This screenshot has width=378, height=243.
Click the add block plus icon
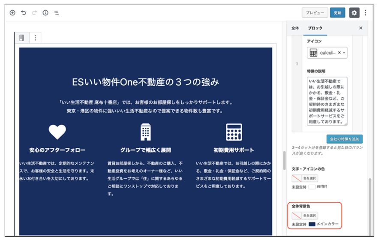point(12,13)
